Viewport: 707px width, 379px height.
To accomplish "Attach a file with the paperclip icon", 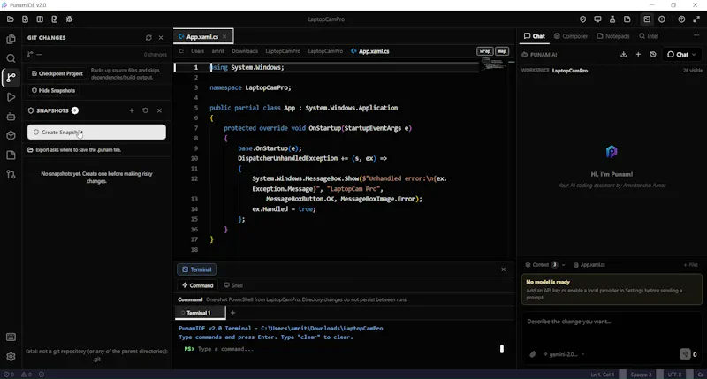I will (x=533, y=354).
